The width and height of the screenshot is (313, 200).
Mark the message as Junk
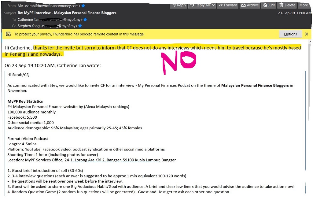[x=269, y=5]
